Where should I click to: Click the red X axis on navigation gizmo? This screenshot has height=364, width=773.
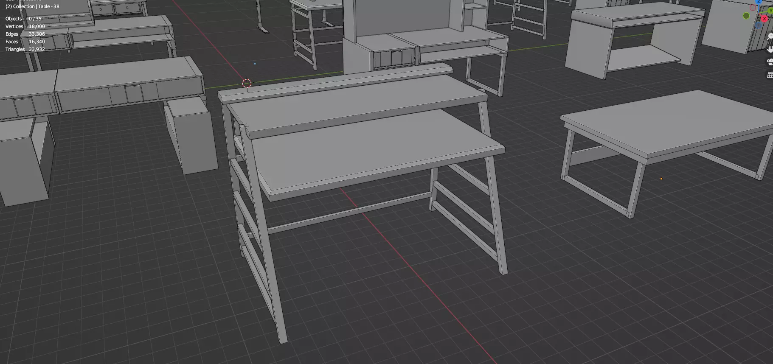764,19
